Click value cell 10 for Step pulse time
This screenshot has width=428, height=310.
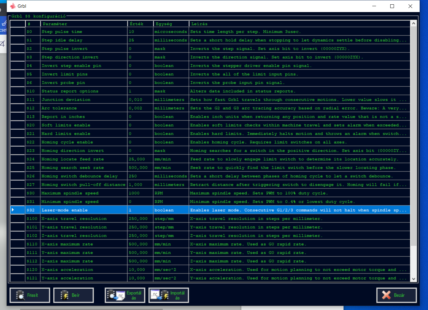tap(141, 32)
